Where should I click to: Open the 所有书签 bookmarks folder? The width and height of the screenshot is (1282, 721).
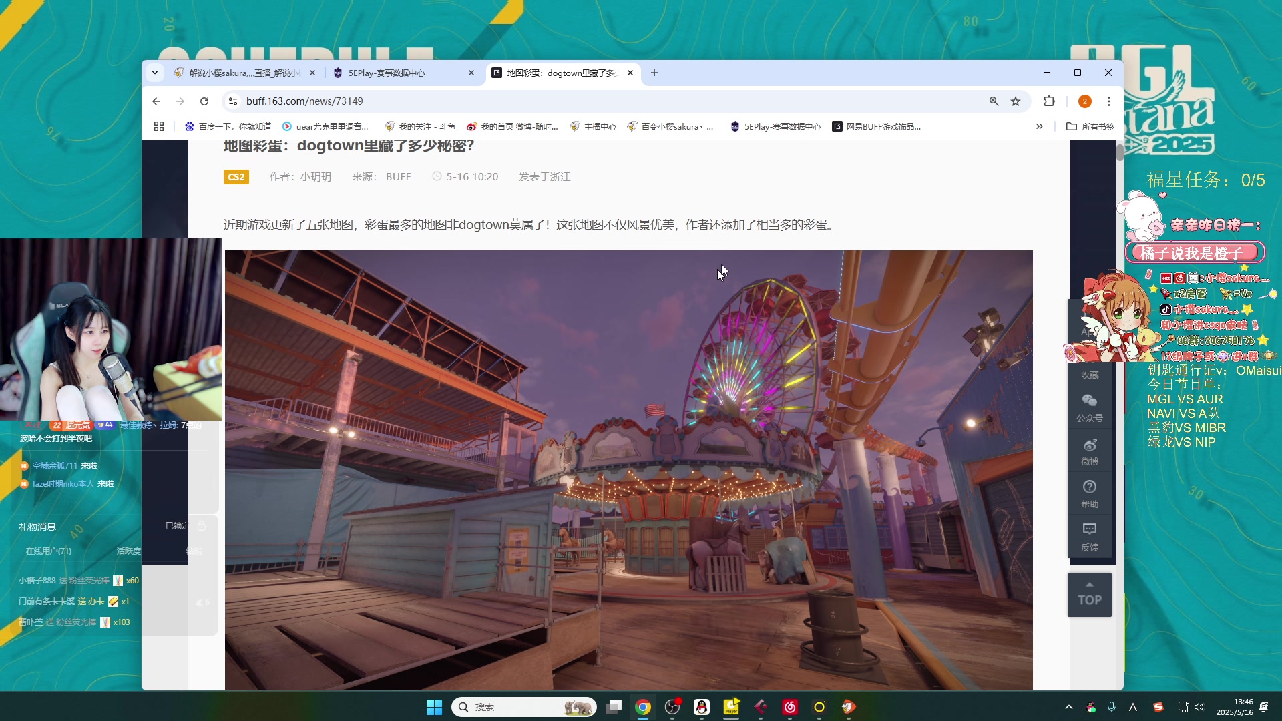1090,126
